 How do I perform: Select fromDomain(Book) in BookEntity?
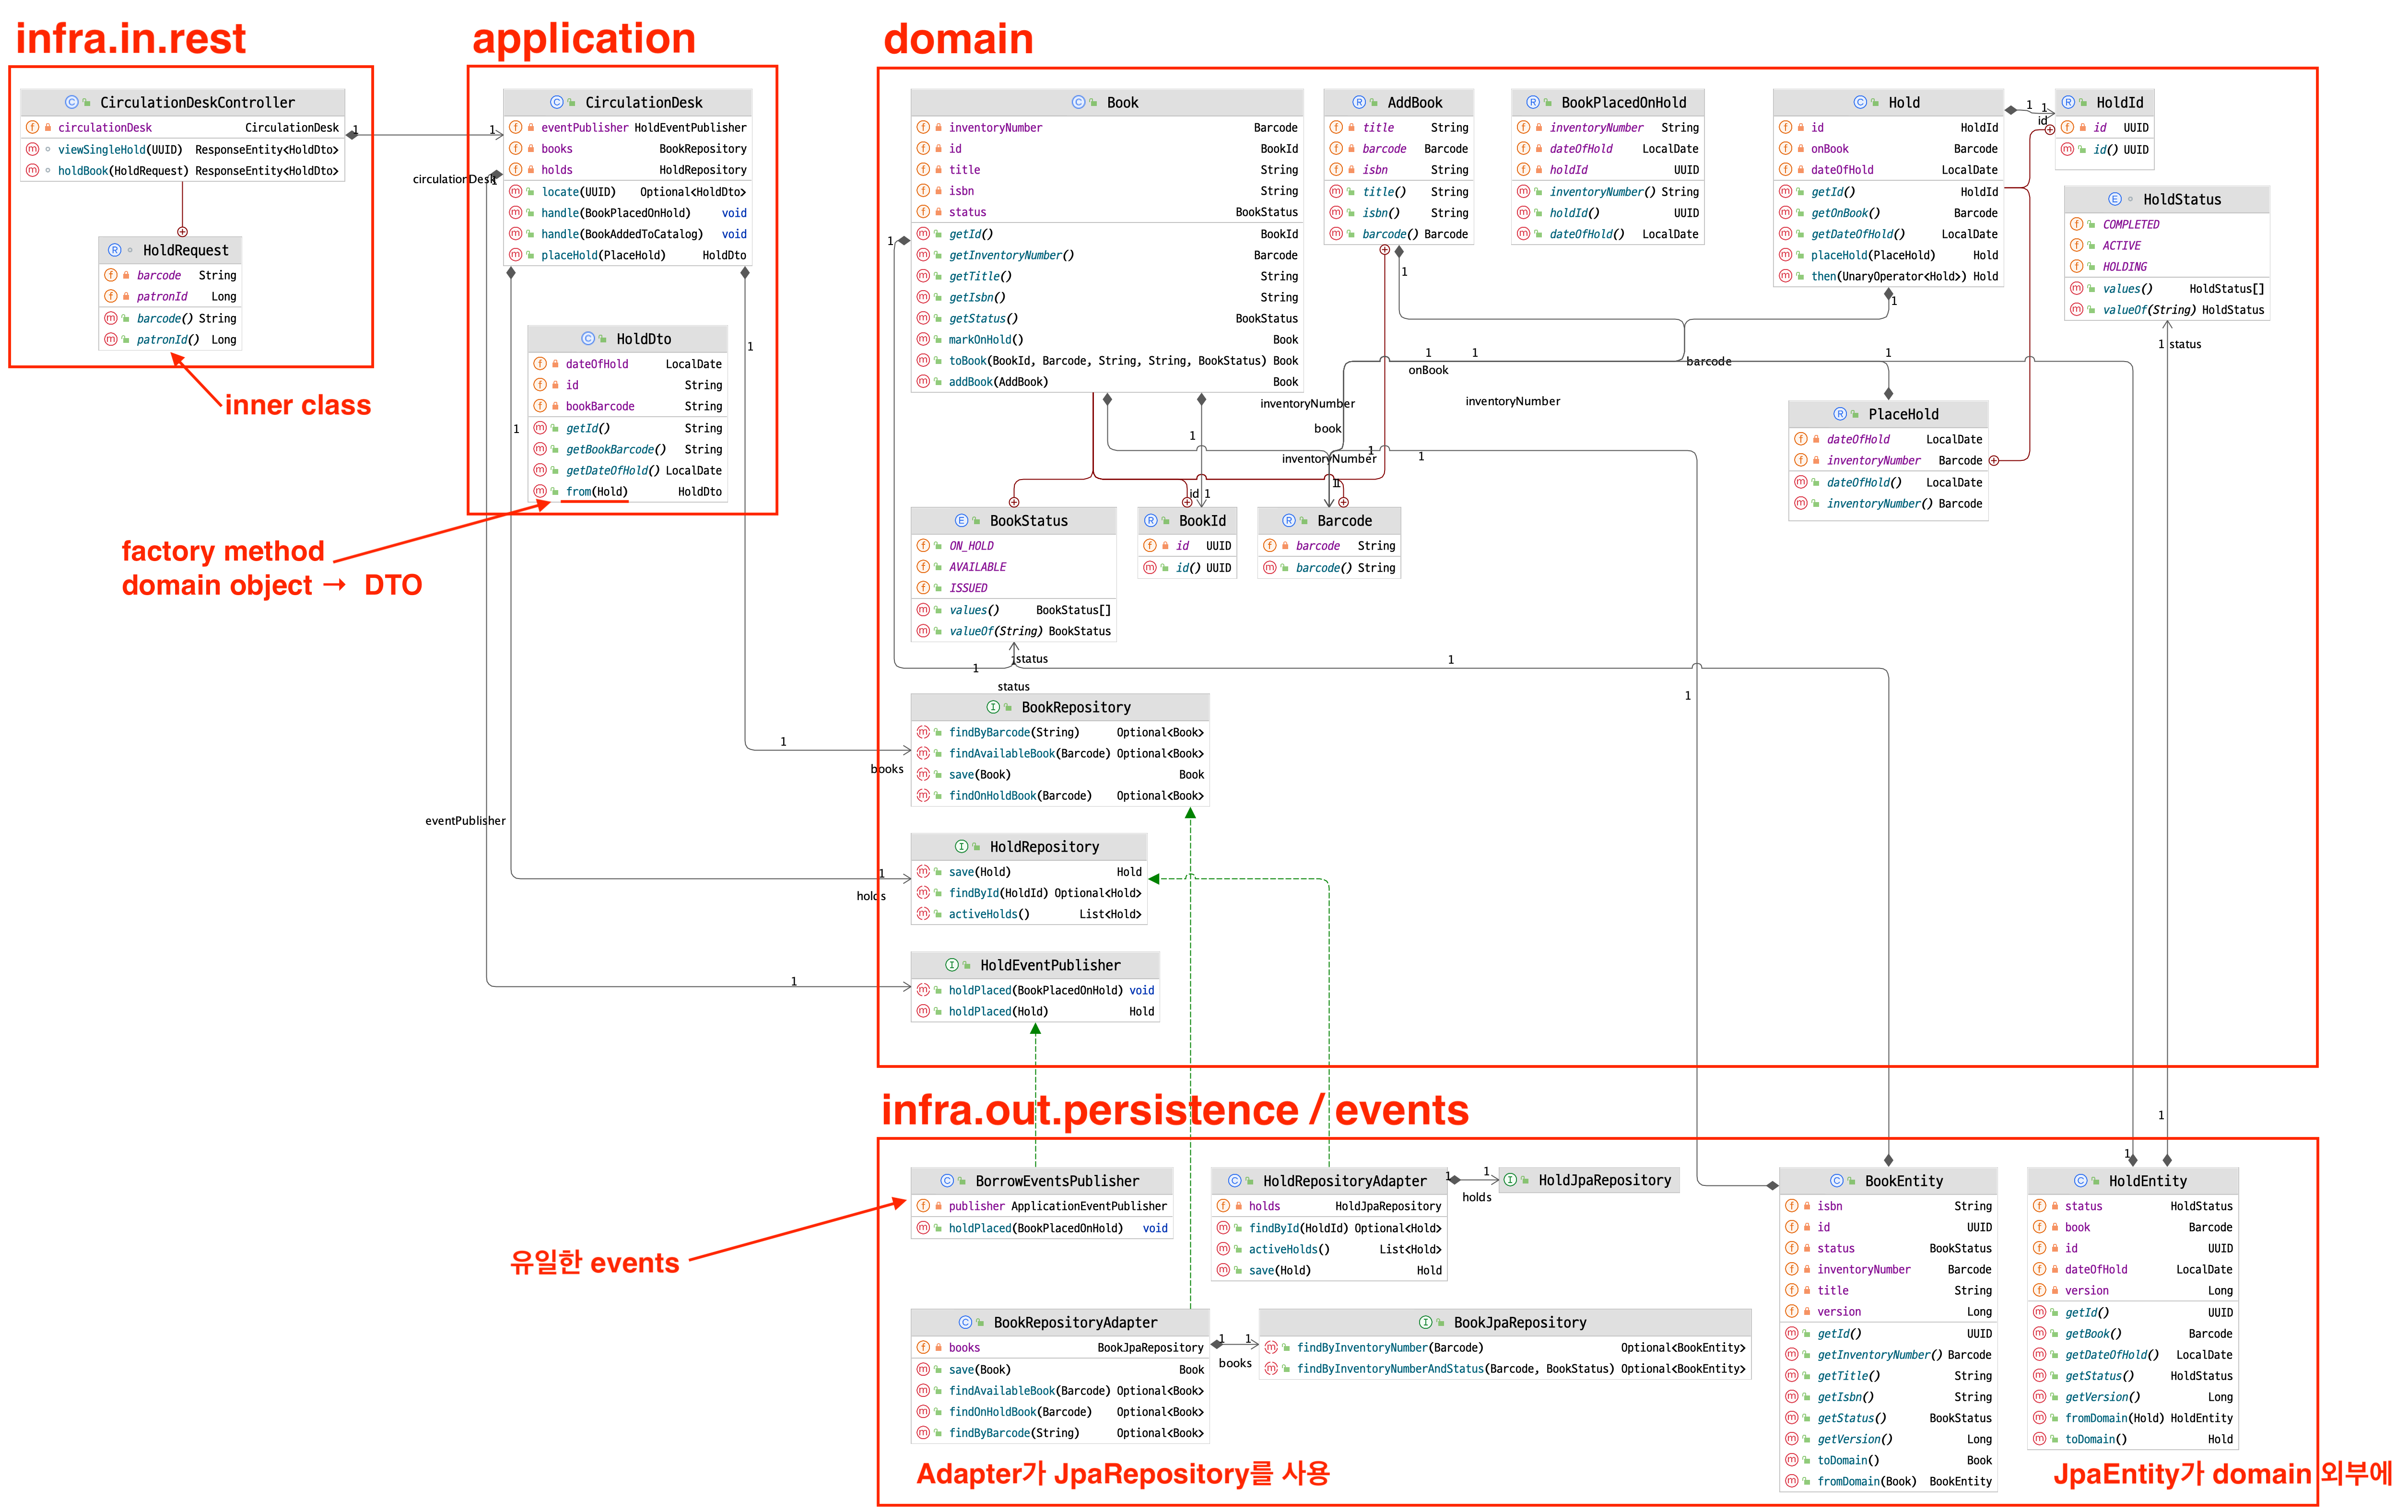[x=1888, y=1482]
